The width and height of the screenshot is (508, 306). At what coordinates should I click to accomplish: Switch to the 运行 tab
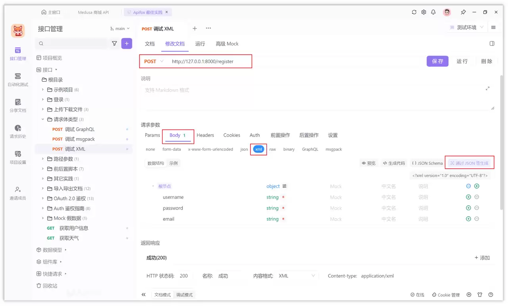click(200, 44)
